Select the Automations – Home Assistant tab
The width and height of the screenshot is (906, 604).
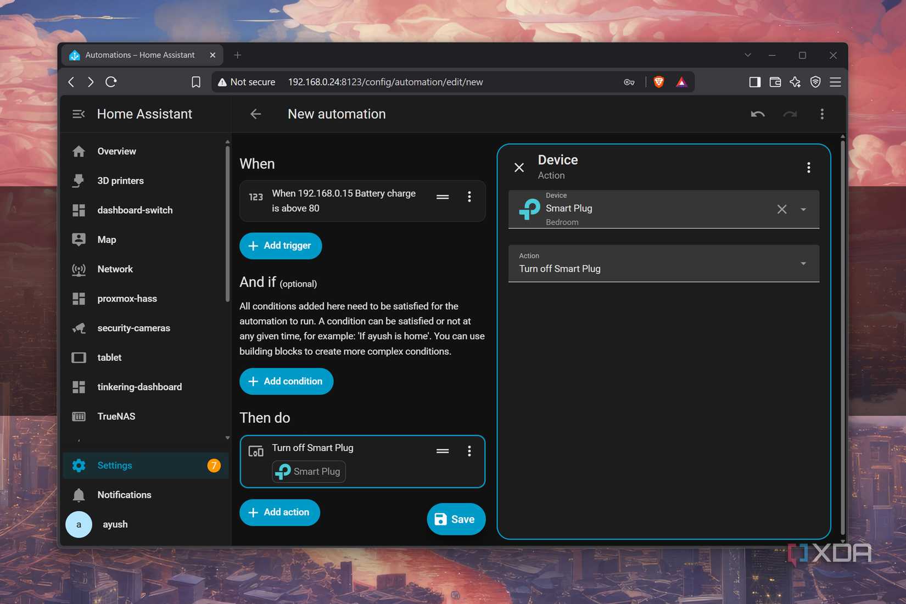click(143, 55)
